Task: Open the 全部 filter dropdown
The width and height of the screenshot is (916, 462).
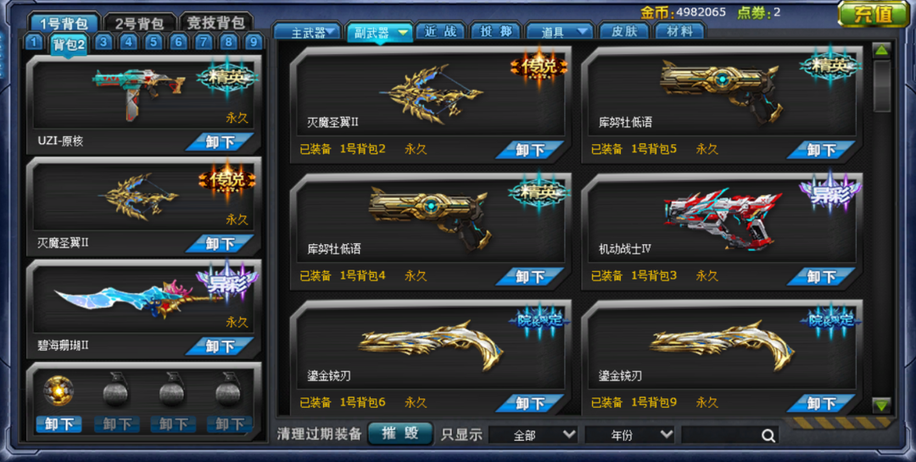Action: [x=534, y=435]
